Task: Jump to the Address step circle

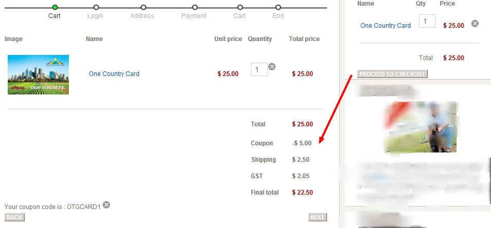Action: point(143,7)
